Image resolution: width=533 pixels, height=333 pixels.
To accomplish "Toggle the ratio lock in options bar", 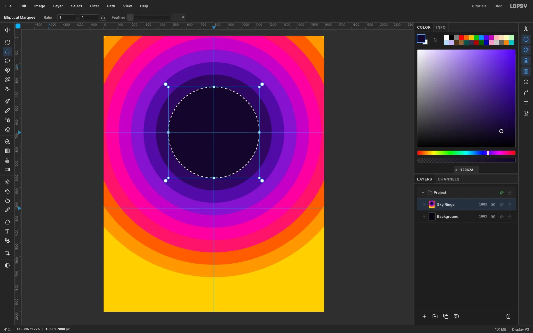I will pyautogui.click(x=103, y=17).
